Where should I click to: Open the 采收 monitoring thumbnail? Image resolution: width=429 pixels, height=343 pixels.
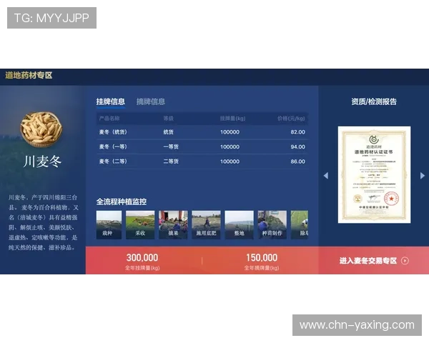click(x=140, y=225)
